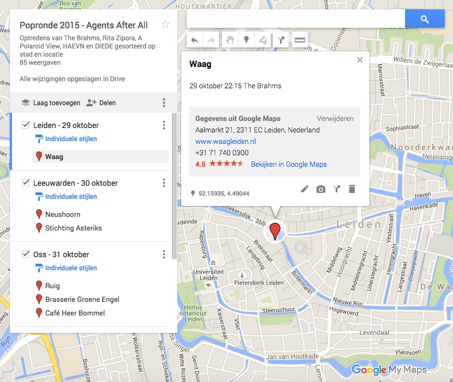Open Individuele stijlen under Leiden layer
This screenshot has width=453, height=382.
click(71, 139)
